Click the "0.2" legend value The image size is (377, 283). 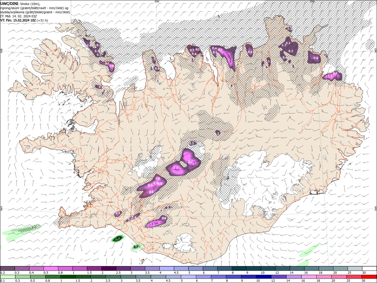coord(2,273)
